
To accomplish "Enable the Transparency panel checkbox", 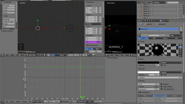I will 140,92.
